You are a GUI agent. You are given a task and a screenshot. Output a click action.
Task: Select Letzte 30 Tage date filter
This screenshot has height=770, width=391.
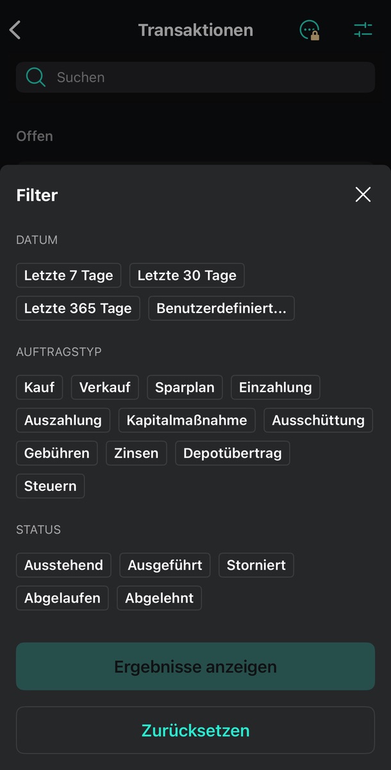pos(187,275)
